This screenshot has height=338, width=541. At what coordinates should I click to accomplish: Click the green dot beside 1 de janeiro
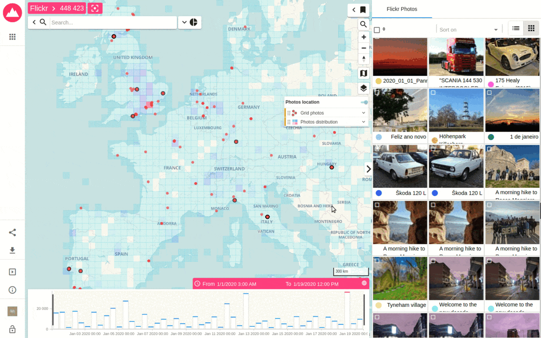pyautogui.click(x=491, y=137)
